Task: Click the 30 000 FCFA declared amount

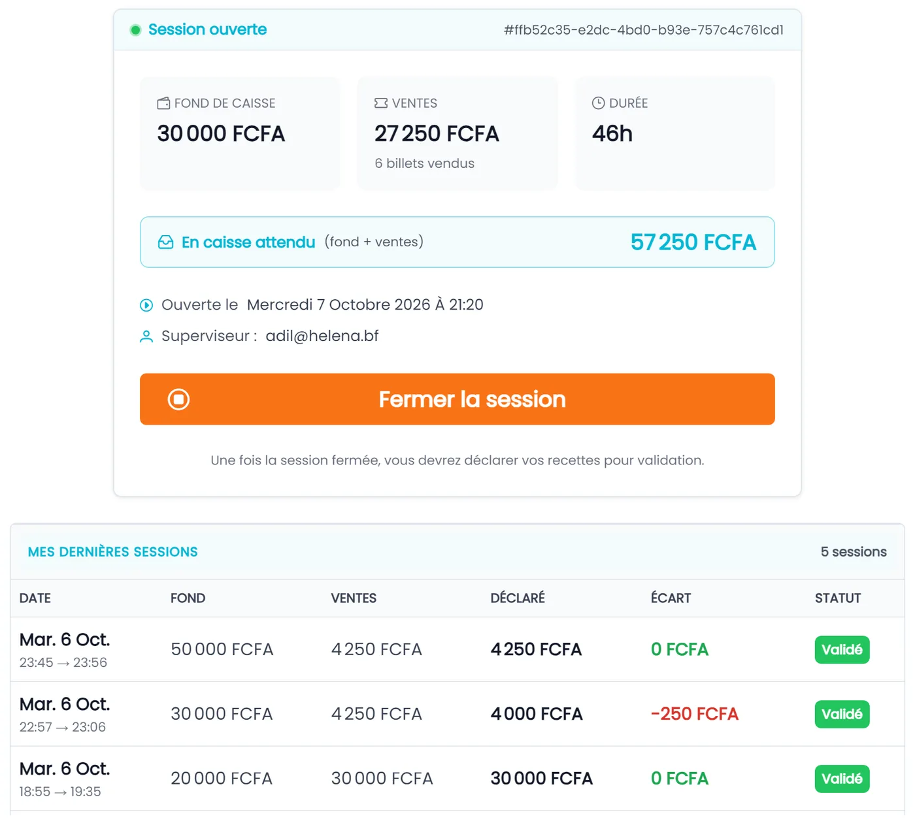Action: click(x=542, y=779)
